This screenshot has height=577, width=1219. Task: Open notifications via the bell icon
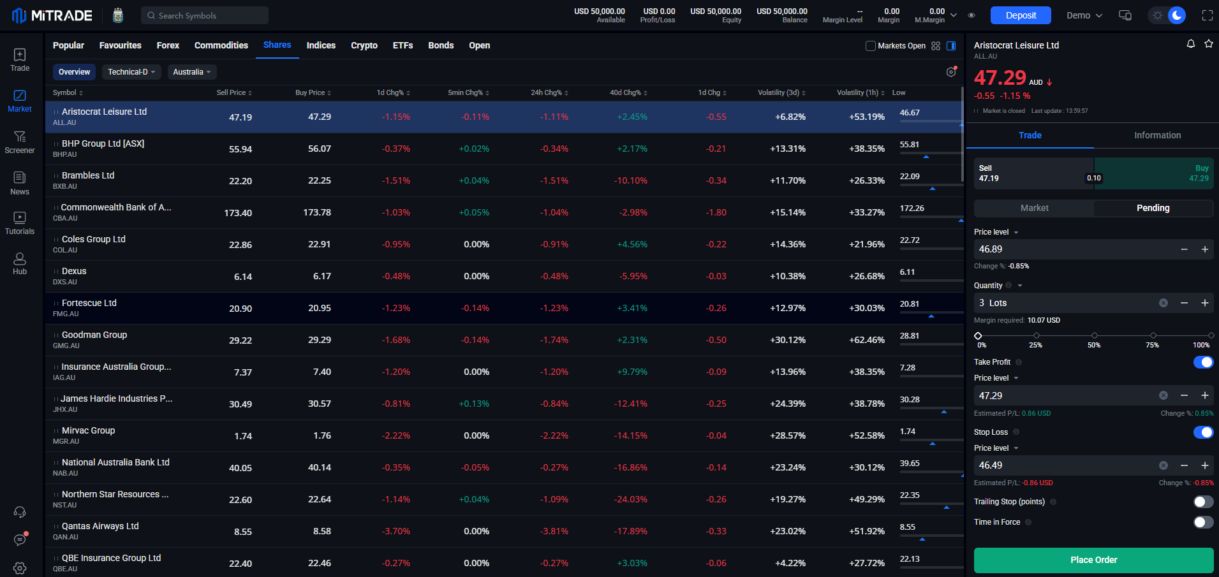coord(1190,43)
